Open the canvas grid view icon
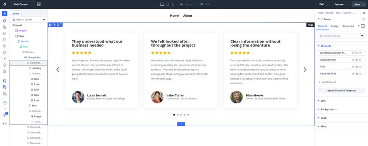Image resolution: width=368 pixels, height=146 pixels. (39, 4)
